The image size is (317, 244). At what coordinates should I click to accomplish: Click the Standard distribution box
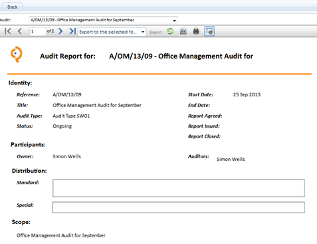click(179, 188)
